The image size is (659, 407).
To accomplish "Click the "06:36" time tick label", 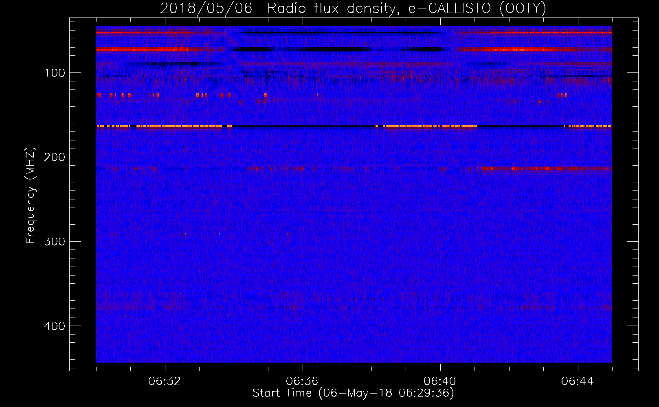I will (x=302, y=381).
